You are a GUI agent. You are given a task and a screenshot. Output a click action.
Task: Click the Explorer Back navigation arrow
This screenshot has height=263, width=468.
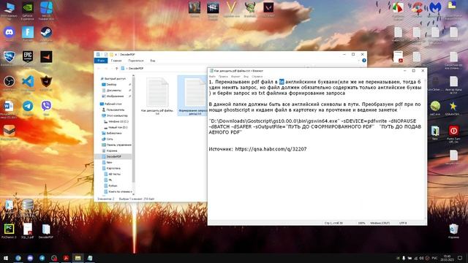pos(99,69)
